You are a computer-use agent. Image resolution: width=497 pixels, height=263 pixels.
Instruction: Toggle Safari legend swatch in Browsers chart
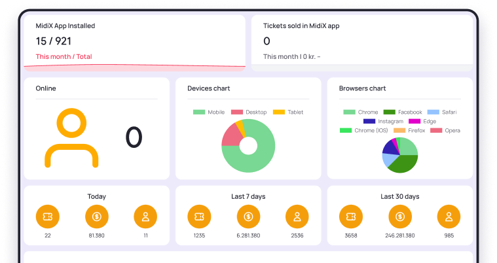[433, 112]
